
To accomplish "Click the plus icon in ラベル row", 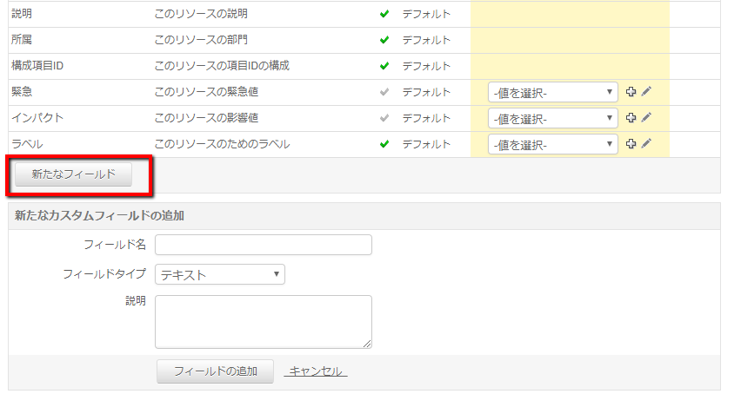I will 631,144.
